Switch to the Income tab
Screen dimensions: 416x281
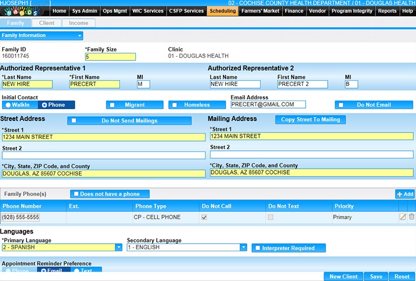pyautogui.click(x=78, y=23)
